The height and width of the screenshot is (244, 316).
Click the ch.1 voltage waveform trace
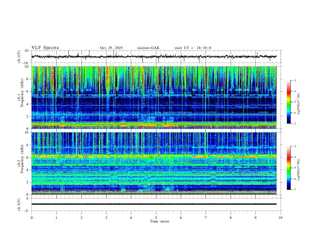[x=154, y=57]
